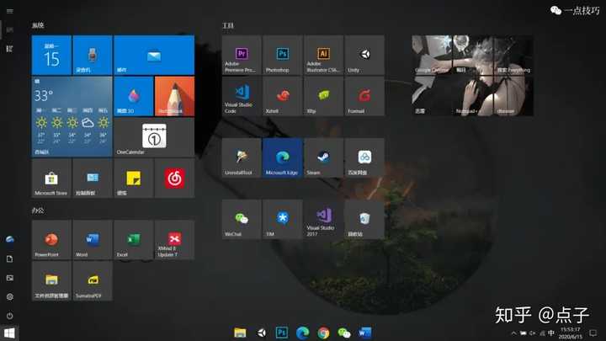Open File Explorer from the taskbar
The height and width of the screenshot is (341, 606).
click(x=240, y=333)
